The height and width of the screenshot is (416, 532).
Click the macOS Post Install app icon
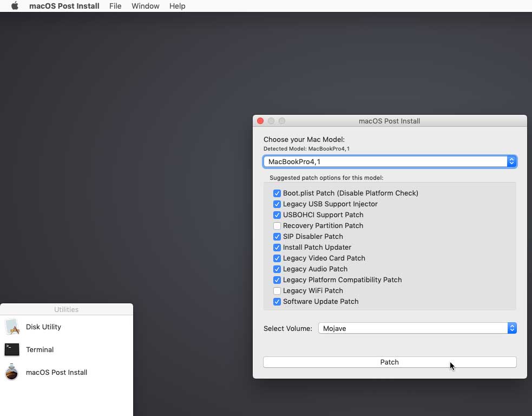(12, 372)
